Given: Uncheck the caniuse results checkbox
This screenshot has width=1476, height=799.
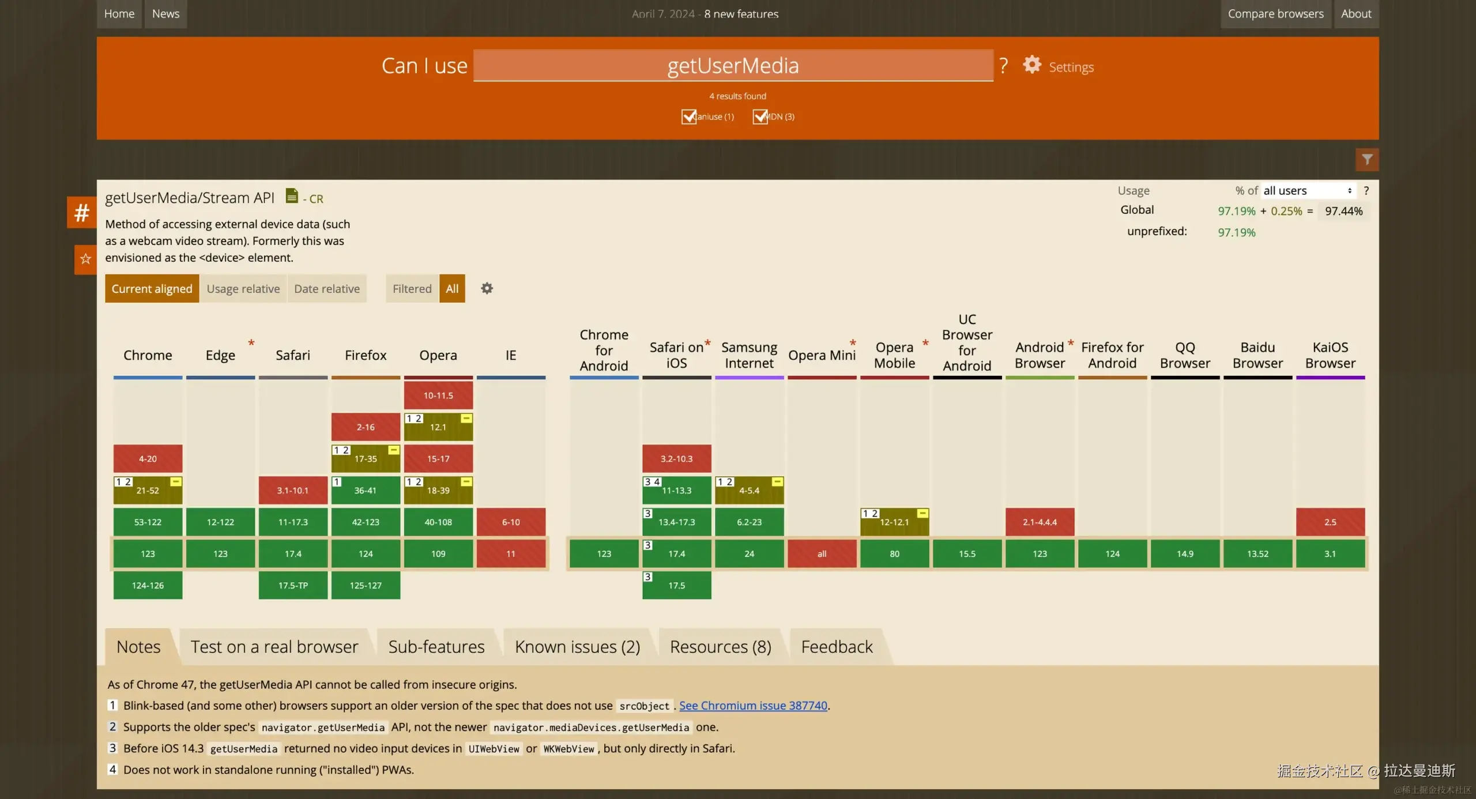Looking at the screenshot, I should click(688, 116).
